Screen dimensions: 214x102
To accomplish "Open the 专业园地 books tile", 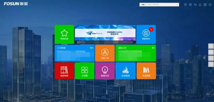I will click(146, 71).
